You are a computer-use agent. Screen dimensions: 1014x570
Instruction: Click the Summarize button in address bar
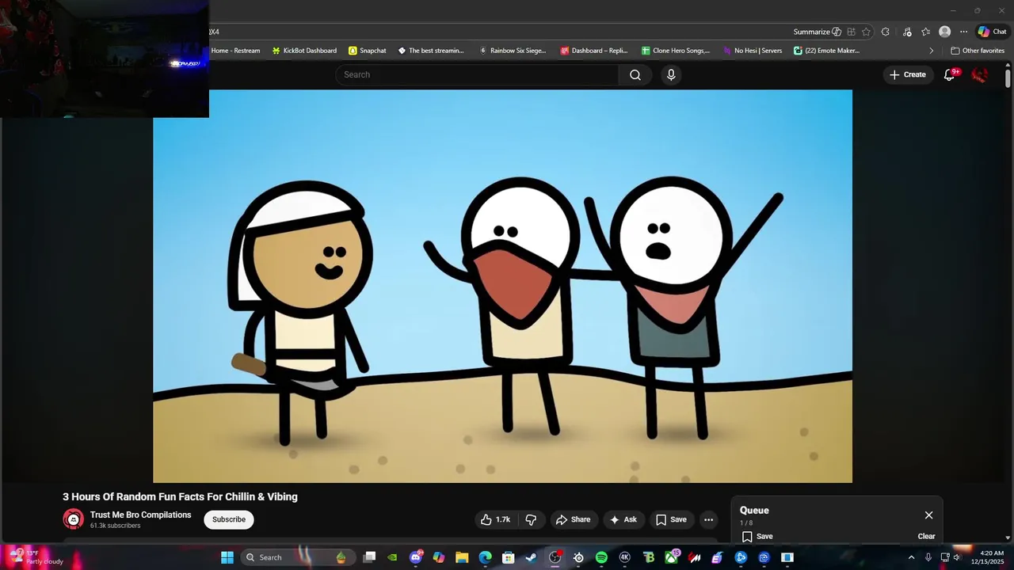pyautogui.click(x=817, y=32)
